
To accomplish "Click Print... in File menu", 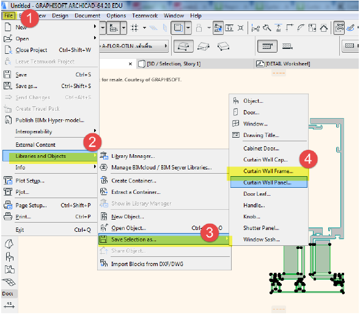I will point(50,217).
